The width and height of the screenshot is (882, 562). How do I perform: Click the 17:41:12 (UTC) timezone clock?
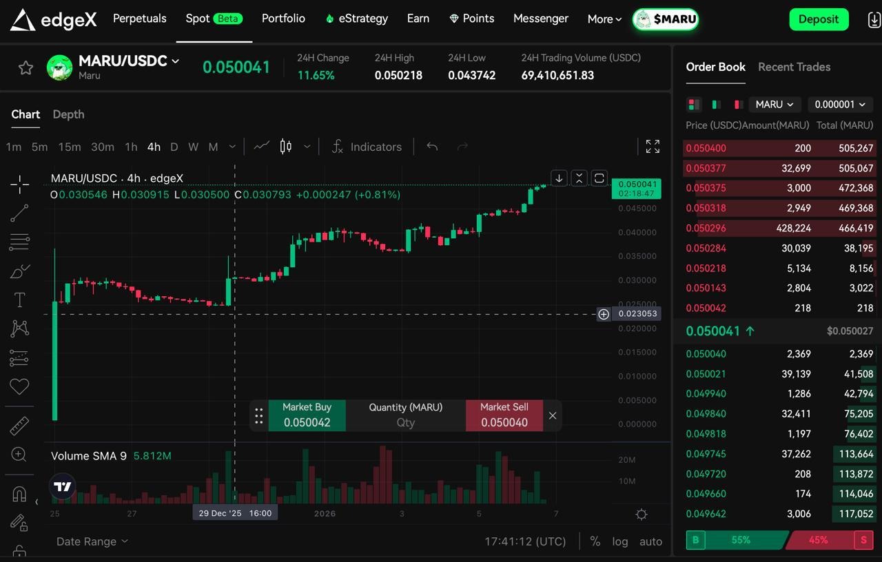(x=525, y=541)
